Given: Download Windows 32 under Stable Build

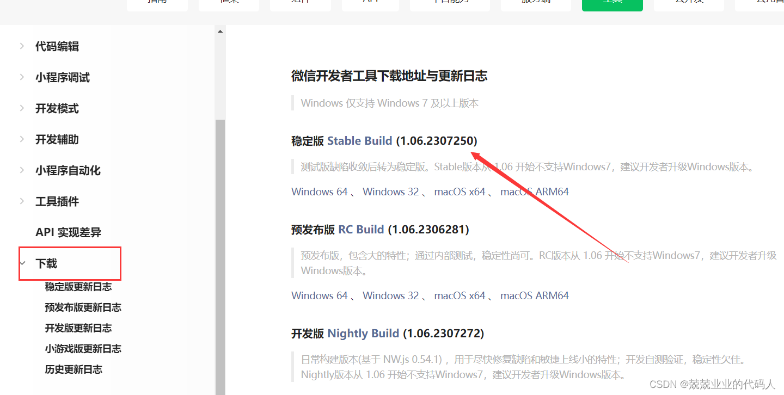Looking at the screenshot, I should tap(391, 192).
